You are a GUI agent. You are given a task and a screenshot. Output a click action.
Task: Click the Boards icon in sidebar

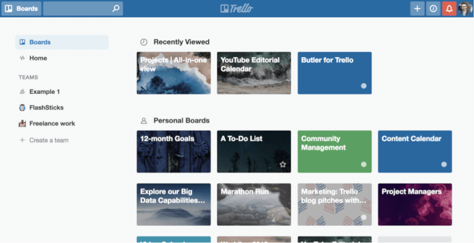(22, 42)
